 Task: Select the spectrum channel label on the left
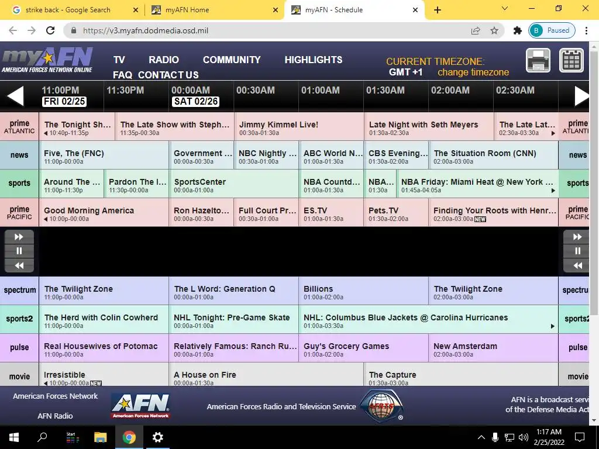(x=19, y=291)
